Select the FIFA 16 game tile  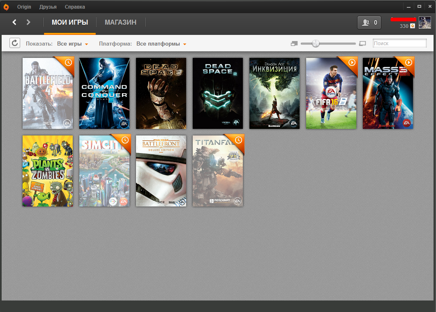point(331,93)
